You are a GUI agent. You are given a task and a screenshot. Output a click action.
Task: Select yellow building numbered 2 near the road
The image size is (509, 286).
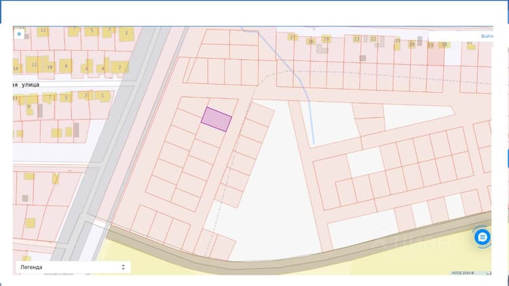pyautogui.click(x=119, y=67)
